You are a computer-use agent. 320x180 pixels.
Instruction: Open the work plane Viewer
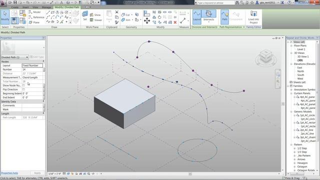(96, 20)
